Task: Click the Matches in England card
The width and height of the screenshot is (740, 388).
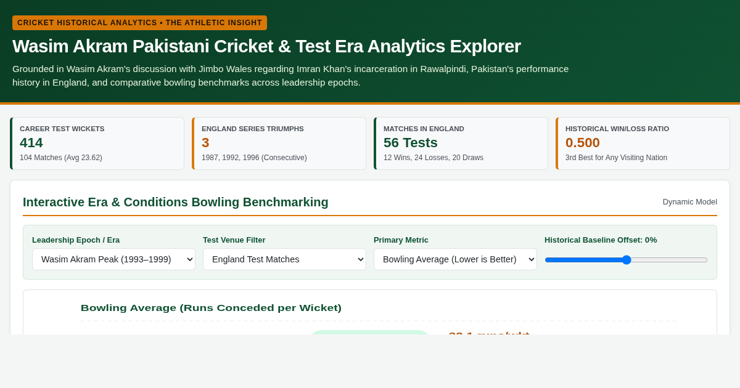Action: 461,143
